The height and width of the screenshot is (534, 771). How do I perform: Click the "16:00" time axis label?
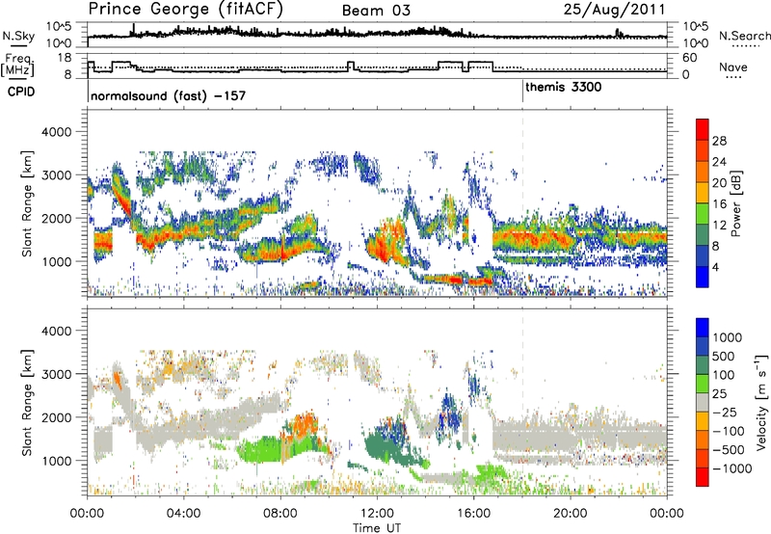pyautogui.click(x=473, y=514)
